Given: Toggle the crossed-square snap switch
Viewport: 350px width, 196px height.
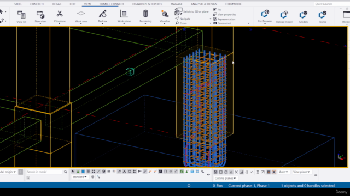Looking at the screenshot, I should [215, 172].
